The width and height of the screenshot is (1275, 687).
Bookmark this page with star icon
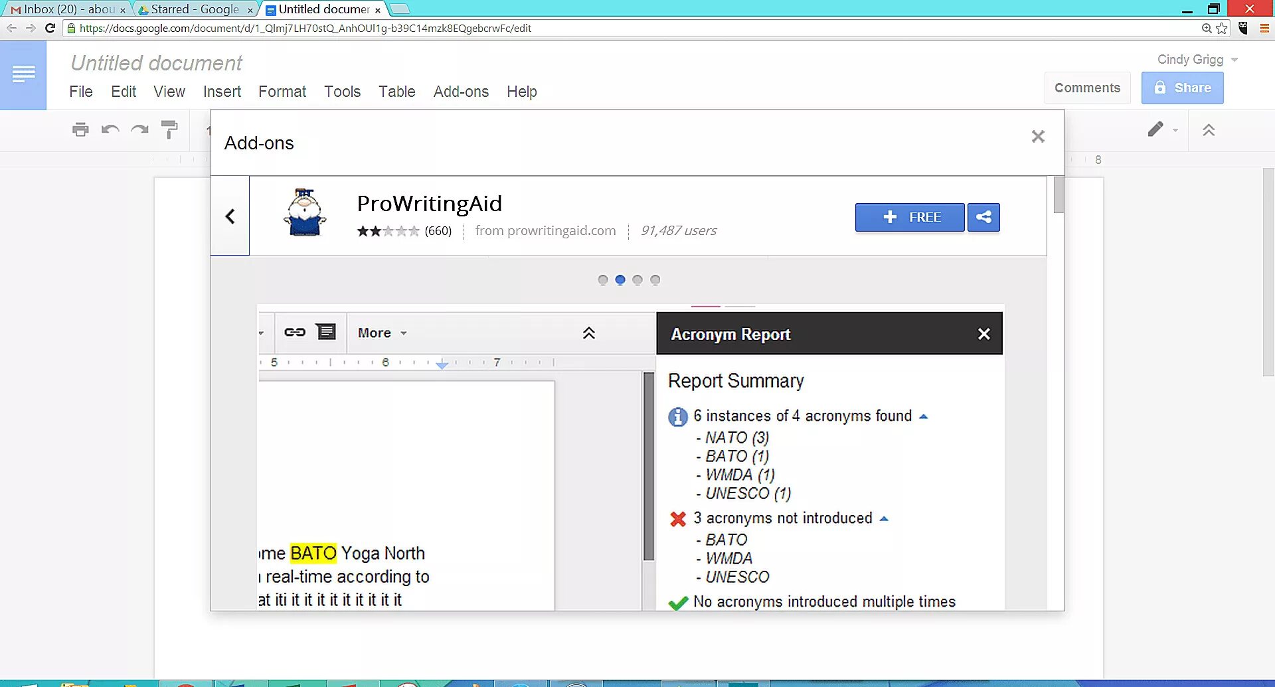(x=1222, y=28)
